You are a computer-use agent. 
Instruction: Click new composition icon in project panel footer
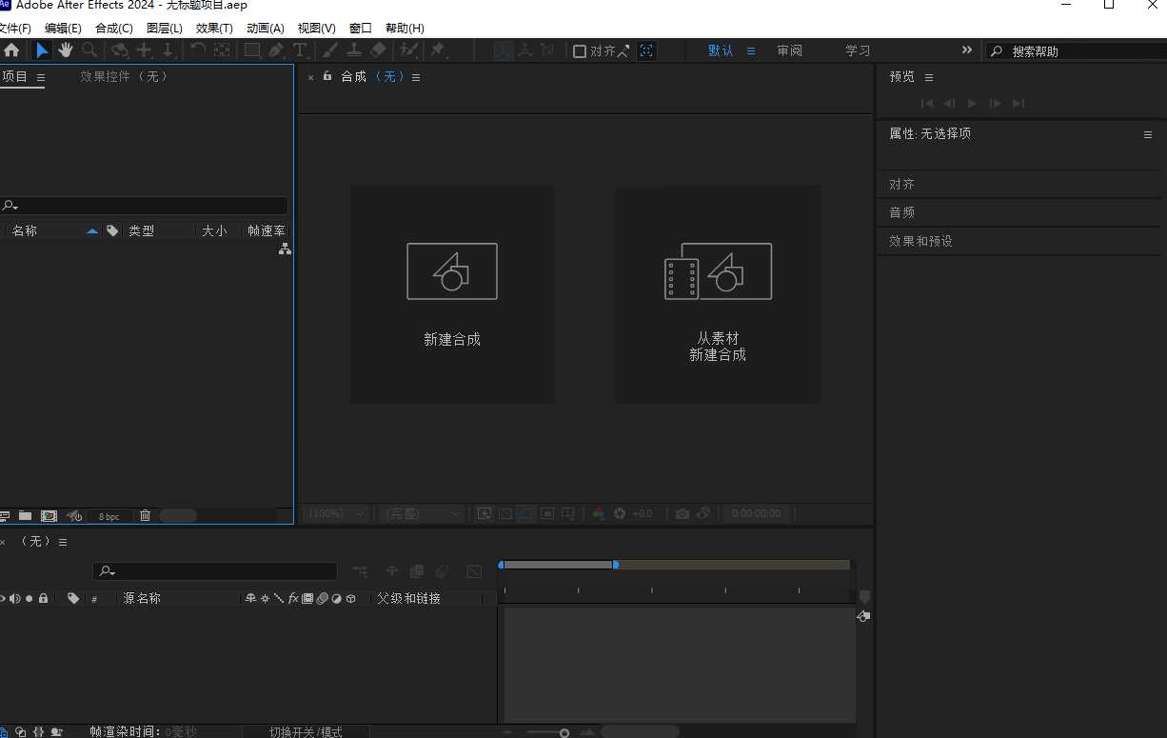pos(49,515)
